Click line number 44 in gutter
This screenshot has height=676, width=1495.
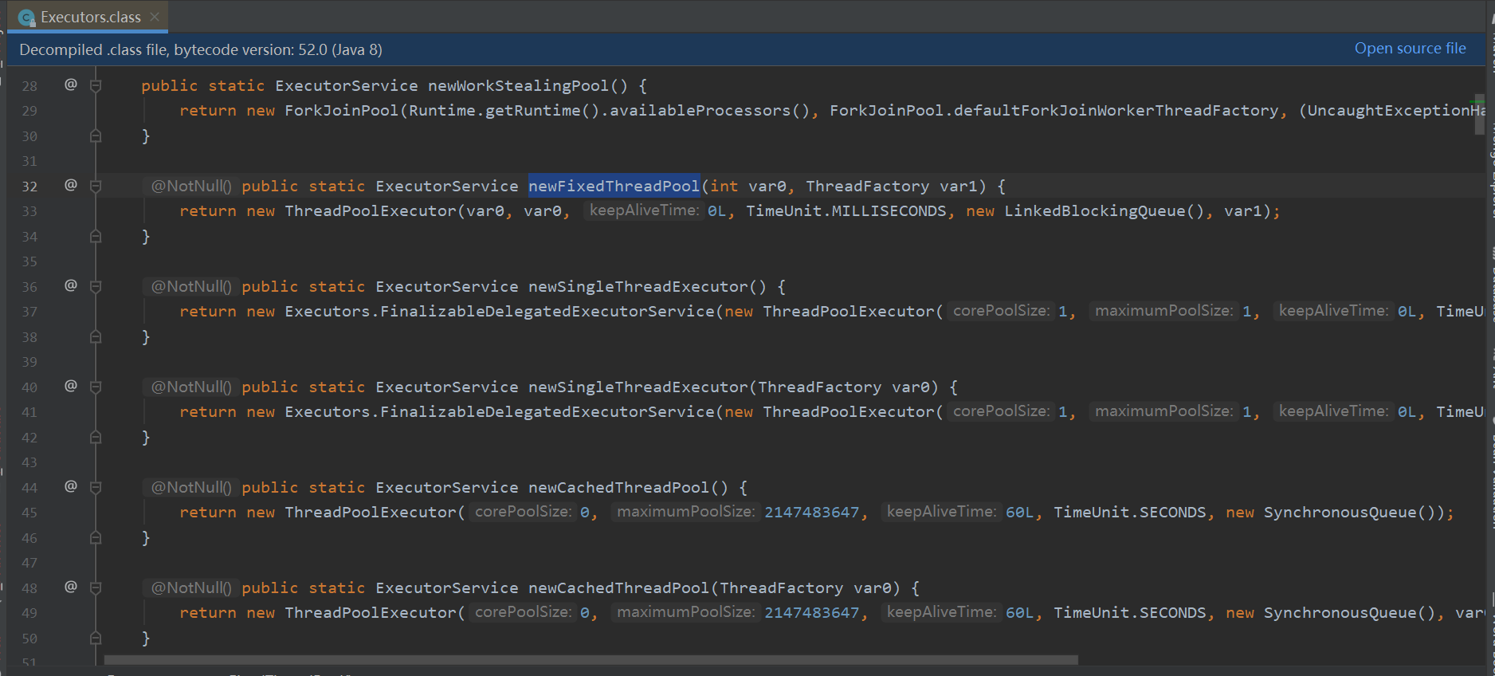pos(29,487)
